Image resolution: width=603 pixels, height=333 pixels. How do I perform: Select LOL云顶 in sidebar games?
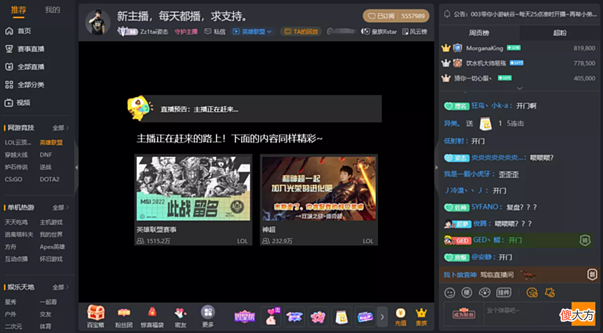click(18, 142)
